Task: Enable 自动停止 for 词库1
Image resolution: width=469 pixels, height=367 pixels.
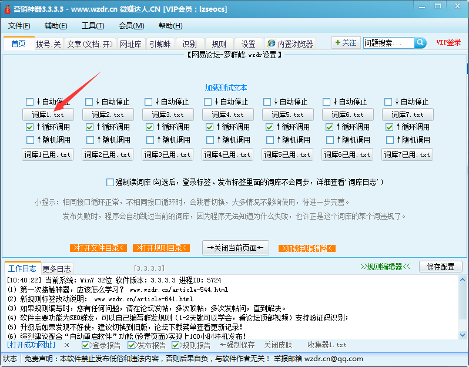Action: pos(29,102)
